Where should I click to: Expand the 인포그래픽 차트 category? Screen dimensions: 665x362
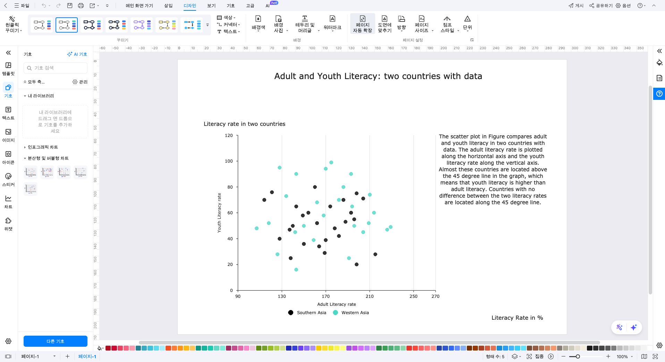pyautogui.click(x=43, y=147)
